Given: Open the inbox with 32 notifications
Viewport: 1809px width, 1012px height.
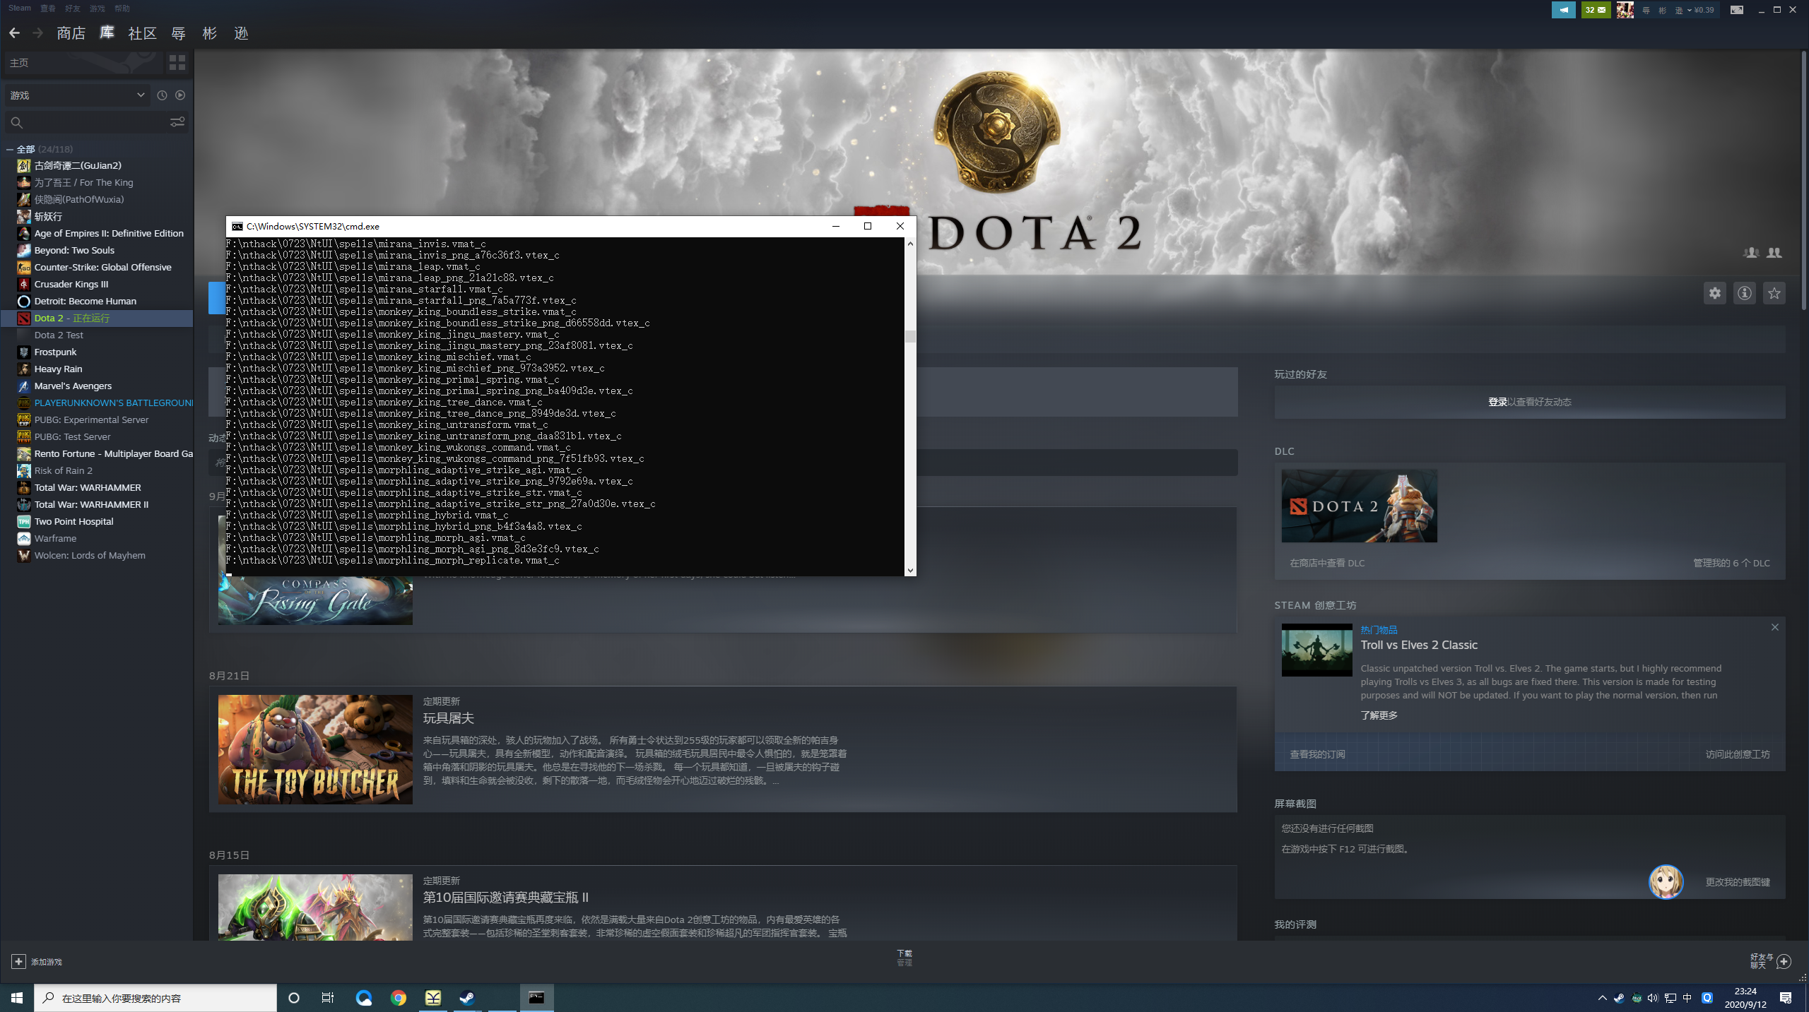Looking at the screenshot, I should pyautogui.click(x=1596, y=10).
